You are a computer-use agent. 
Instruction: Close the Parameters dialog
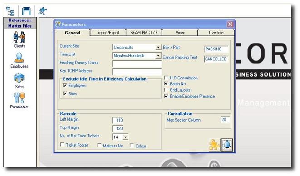tap(230, 24)
